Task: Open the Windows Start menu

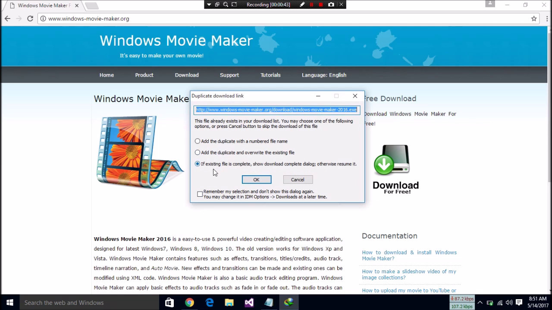Action: [x=9, y=303]
